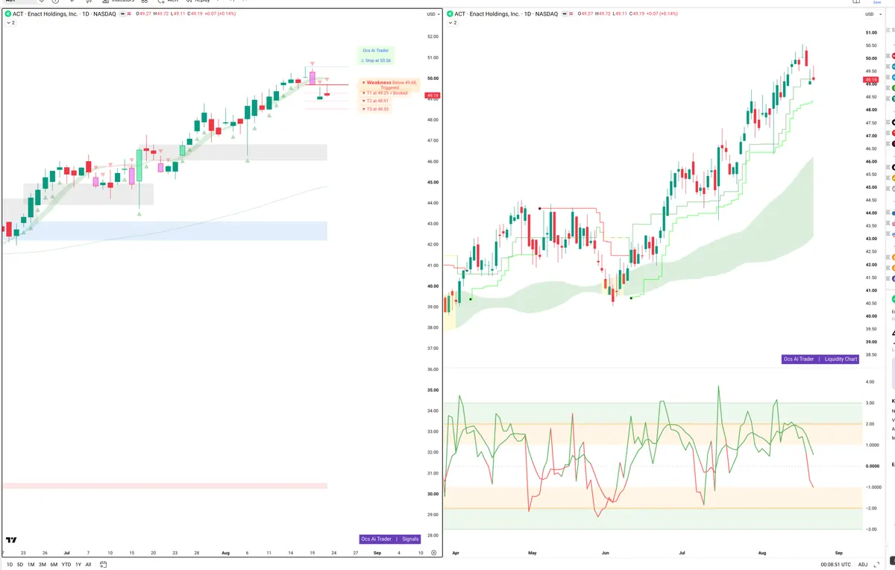Select the 6M time range
The height and width of the screenshot is (570, 895).
coord(54,565)
